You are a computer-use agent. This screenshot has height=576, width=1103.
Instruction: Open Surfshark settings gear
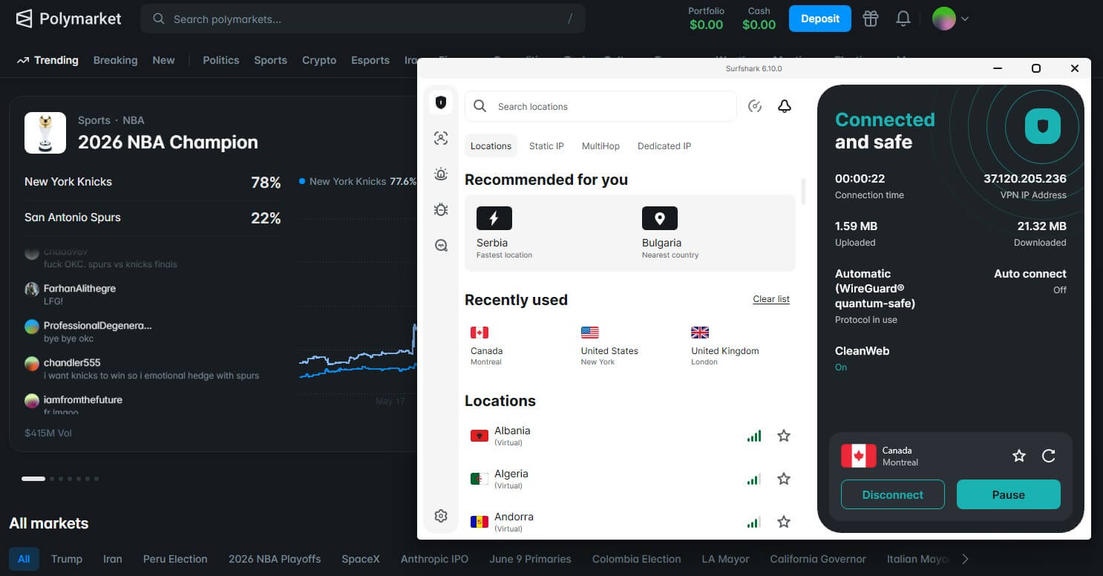coord(441,516)
